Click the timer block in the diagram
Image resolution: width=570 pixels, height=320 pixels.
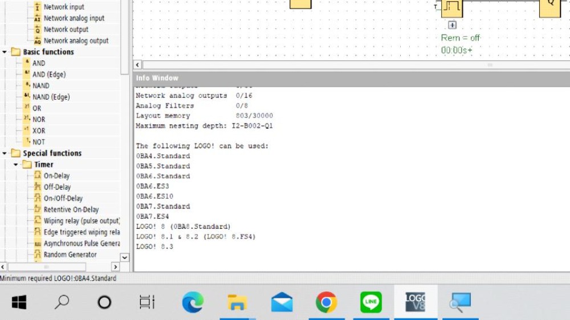pos(452,9)
